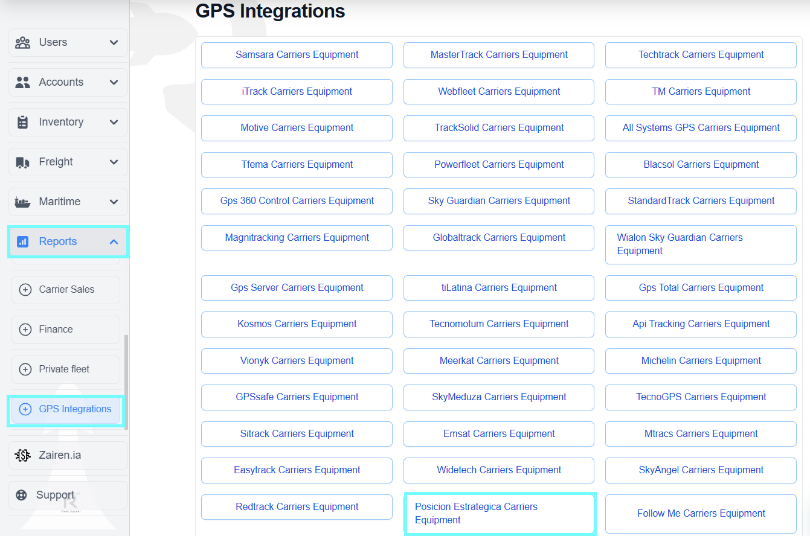Screen dimensions: 810x536
Task: Open Posicion Estrategica Carriers Equipment
Action: point(499,514)
